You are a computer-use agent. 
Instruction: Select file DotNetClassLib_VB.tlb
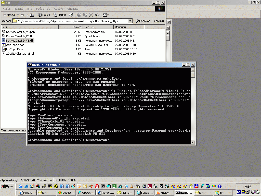(x=20, y=36)
